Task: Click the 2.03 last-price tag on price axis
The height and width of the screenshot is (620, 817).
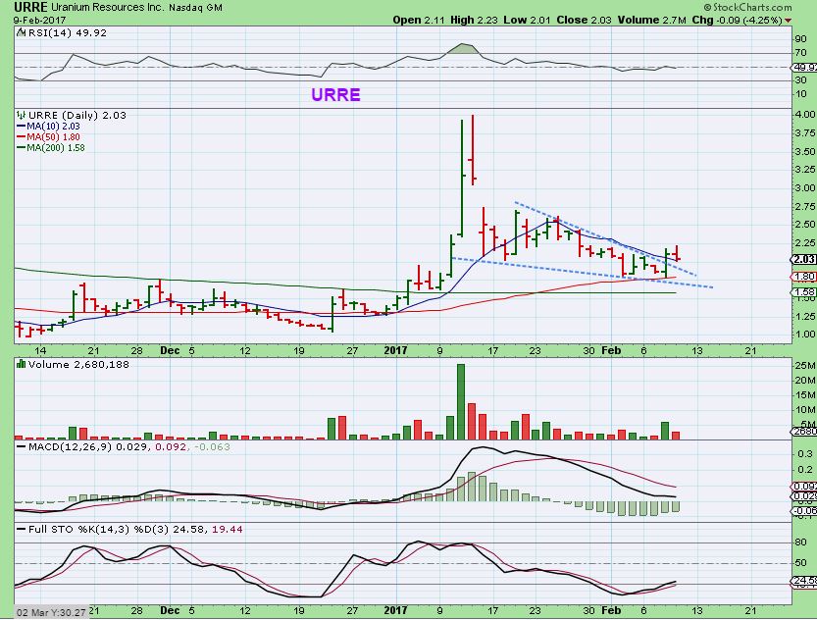Action: click(x=804, y=259)
